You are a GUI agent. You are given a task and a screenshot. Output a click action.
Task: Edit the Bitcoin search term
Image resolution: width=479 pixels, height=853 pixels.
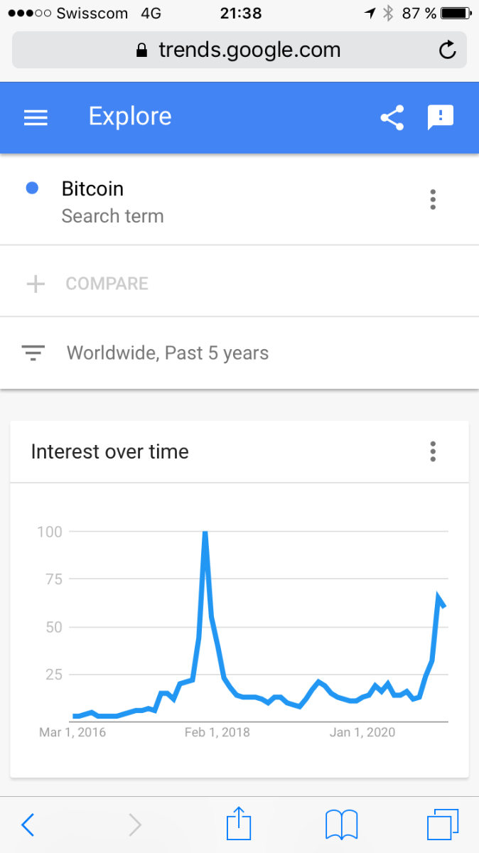click(x=92, y=189)
